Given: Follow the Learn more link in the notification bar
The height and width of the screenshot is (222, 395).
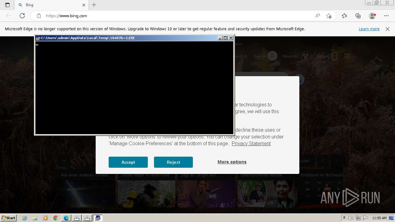Looking at the screenshot, I should [x=369, y=29].
